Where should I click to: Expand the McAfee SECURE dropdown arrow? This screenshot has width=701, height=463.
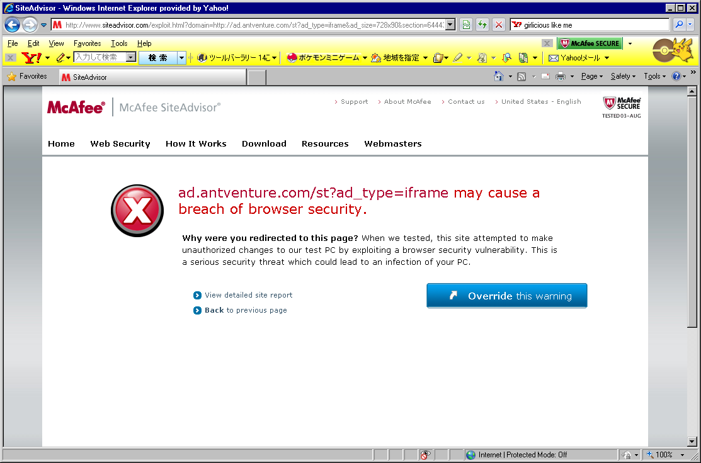pos(630,44)
